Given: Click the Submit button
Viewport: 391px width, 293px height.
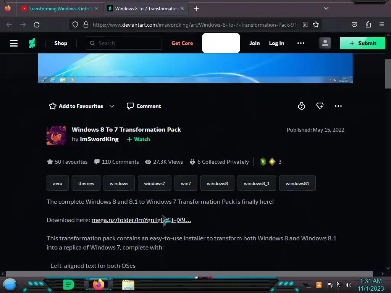Looking at the screenshot, I should coord(362,43).
